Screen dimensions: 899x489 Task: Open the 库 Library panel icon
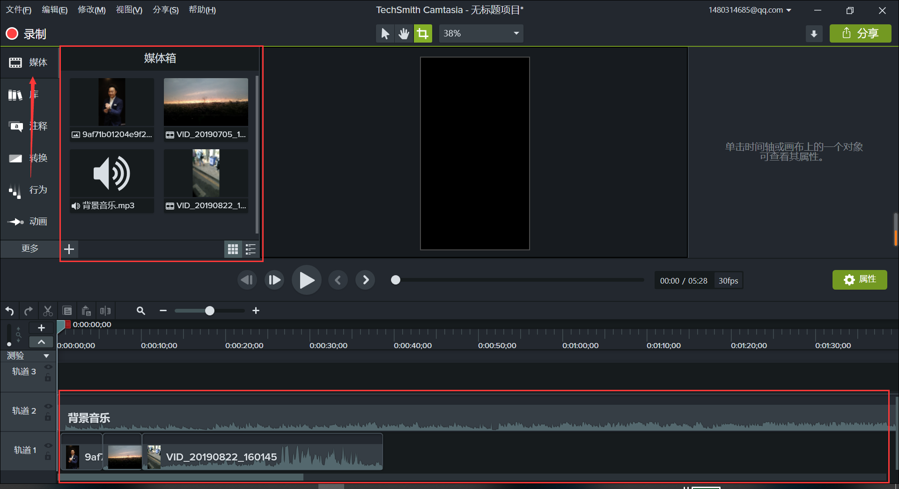coord(15,95)
